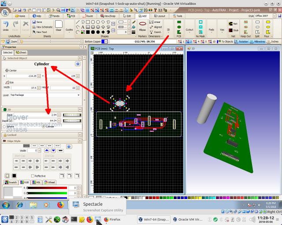Increase edge width with blue up arrow
Image resolution: width=282 pixels, height=225 pixels.
[47, 151]
